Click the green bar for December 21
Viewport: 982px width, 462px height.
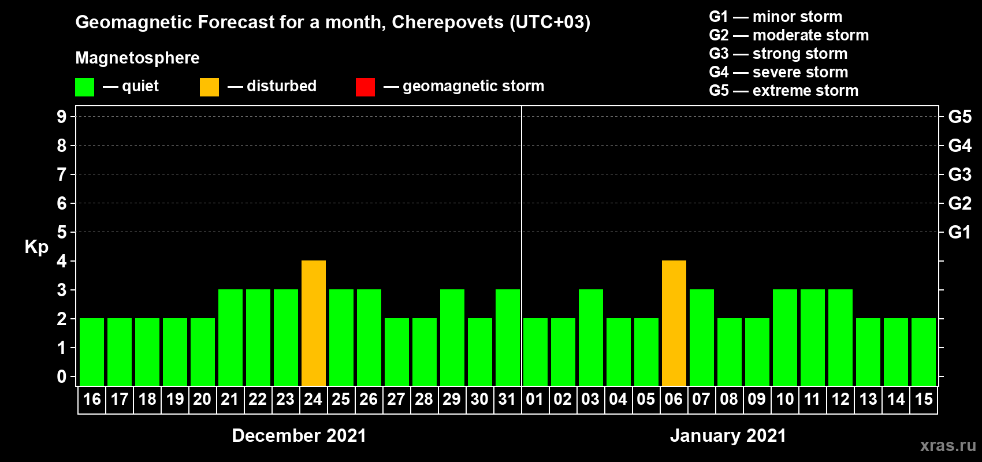pyautogui.click(x=230, y=337)
